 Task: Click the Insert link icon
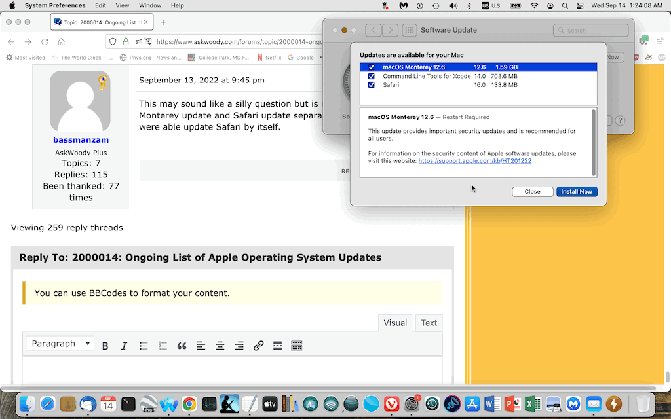pos(258,346)
